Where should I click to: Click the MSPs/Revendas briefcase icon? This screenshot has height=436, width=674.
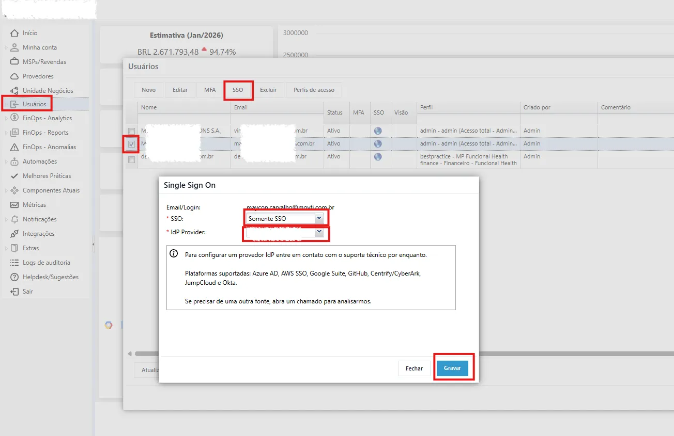click(14, 62)
